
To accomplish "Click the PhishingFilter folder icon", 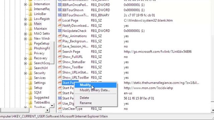I will pyautogui.click(x=30, y=48).
